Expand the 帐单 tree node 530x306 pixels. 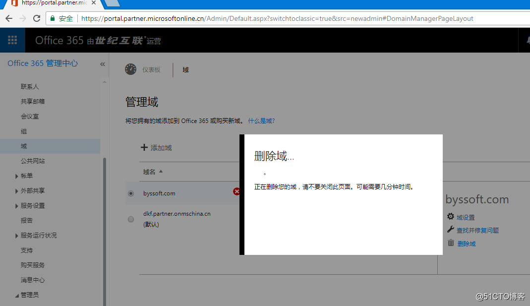(x=16, y=176)
